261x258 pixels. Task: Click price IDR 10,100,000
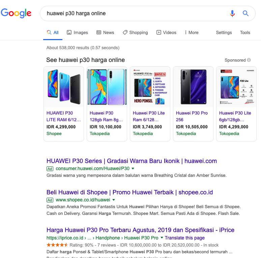pyautogui.click(x=105, y=127)
